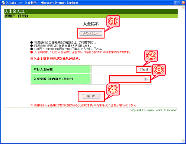Click the scrollbar down arrow
The width and height of the screenshot is (186, 144).
(183, 141)
